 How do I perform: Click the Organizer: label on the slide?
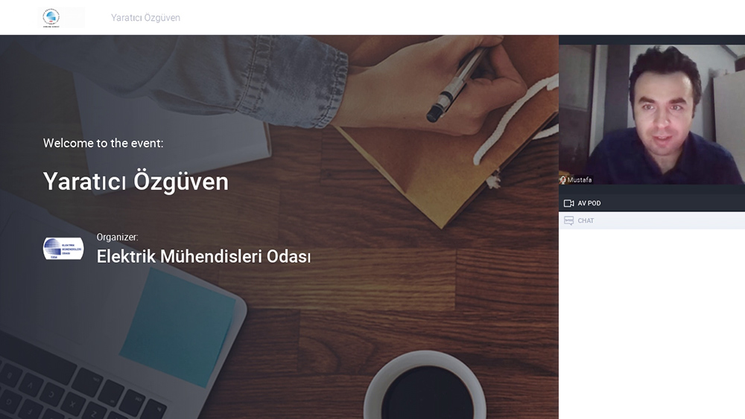click(118, 237)
